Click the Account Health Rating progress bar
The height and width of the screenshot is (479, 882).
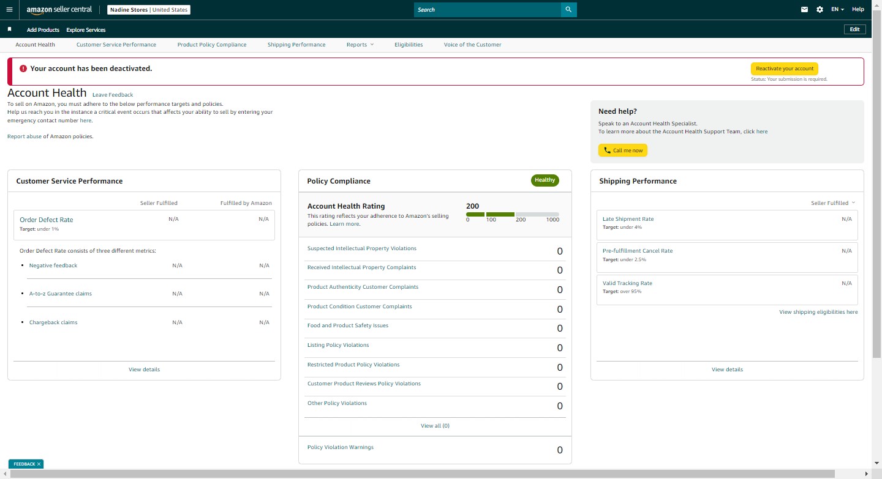[513, 215]
